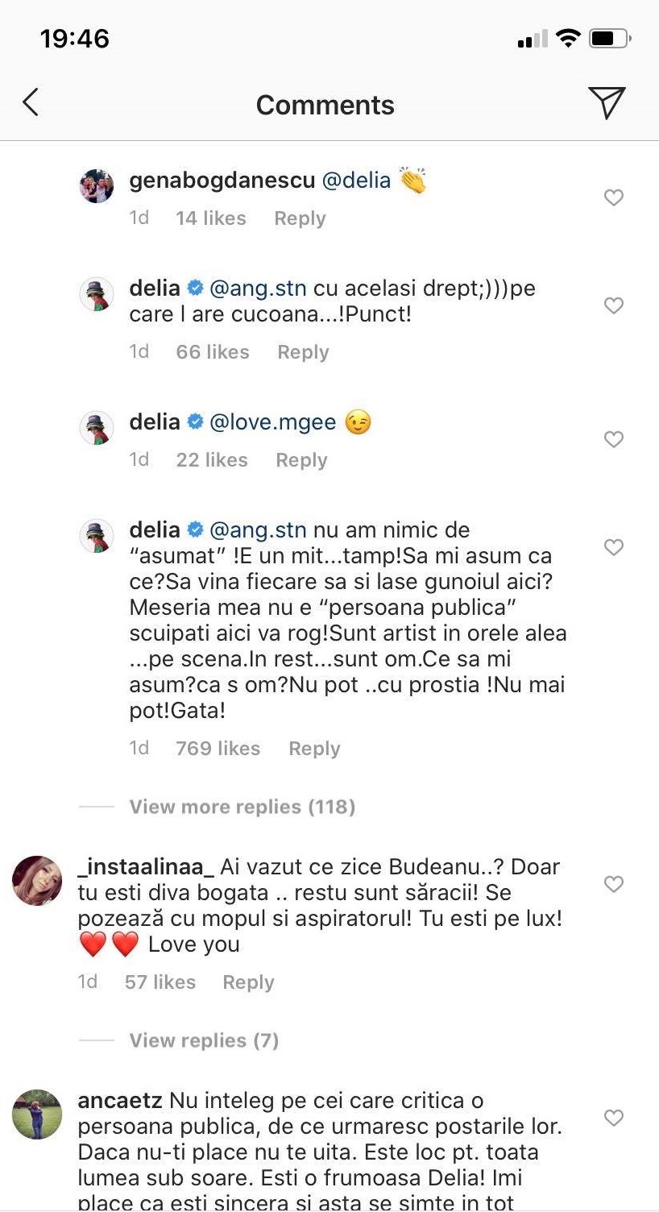Reply to _instaalinaa_'s comment
This screenshot has height=1212, width=659.
pyautogui.click(x=248, y=982)
